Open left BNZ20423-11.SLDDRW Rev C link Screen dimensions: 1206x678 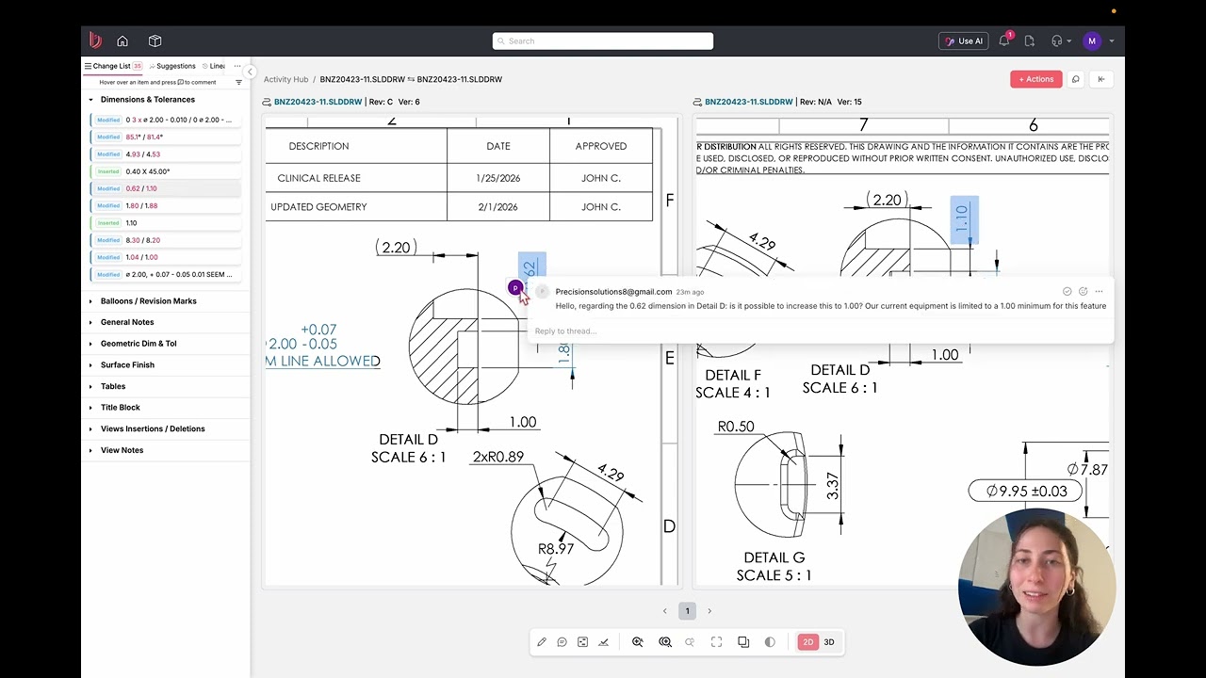point(318,102)
